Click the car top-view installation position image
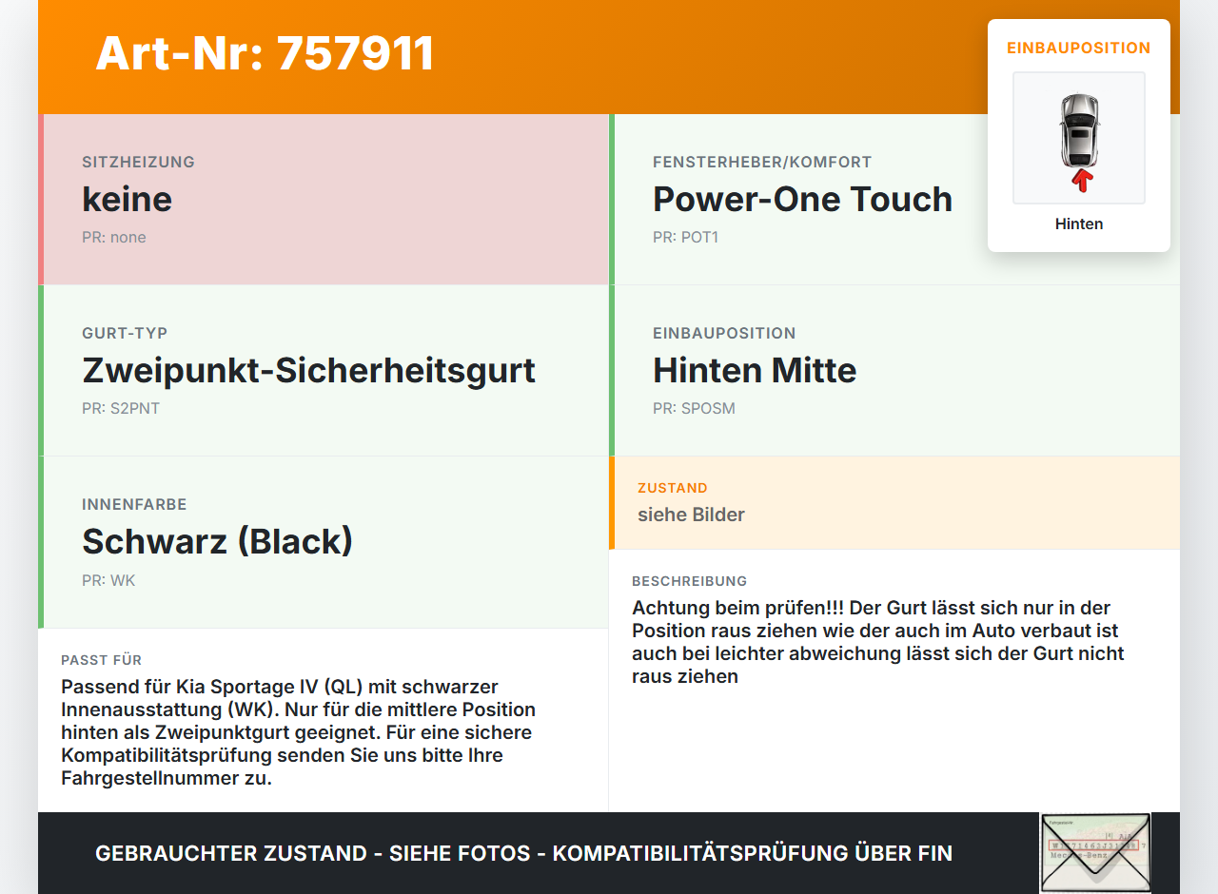 [x=1079, y=138]
